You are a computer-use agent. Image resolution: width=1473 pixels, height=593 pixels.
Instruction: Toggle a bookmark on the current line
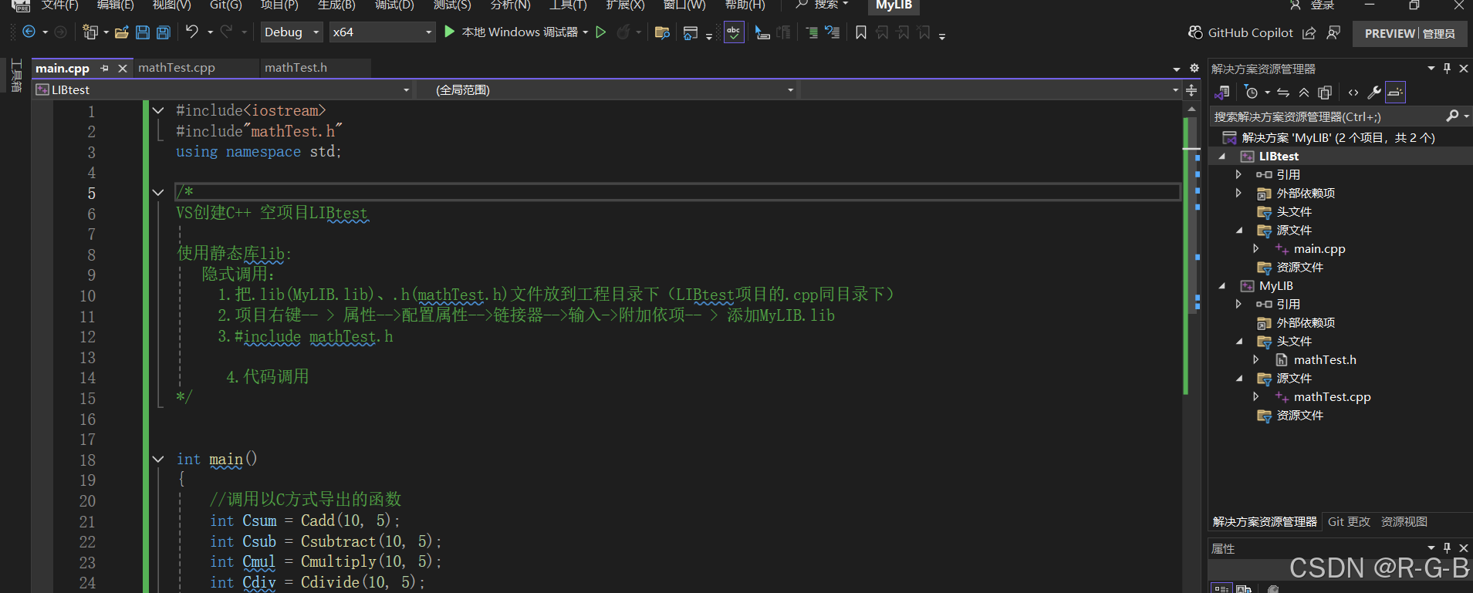point(861,32)
